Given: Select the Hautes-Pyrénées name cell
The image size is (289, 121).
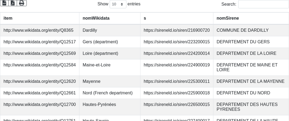Looking at the screenshot, I should coord(99,105).
